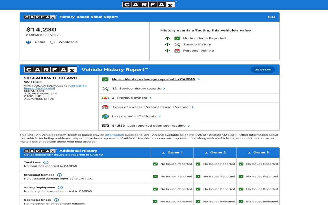Viewport: 328px width, 205px height.
Task: Open the information link in disclaimer
Action: tap(115, 135)
